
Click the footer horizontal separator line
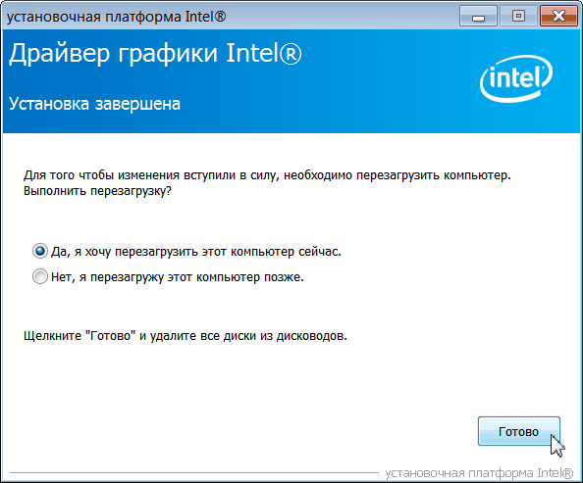pyautogui.click(x=194, y=473)
